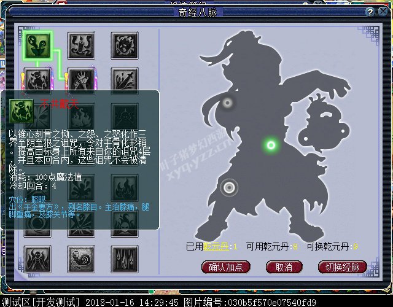
Task: Click the 可用乾元丹:8 text
Action: tap(272, 247)
